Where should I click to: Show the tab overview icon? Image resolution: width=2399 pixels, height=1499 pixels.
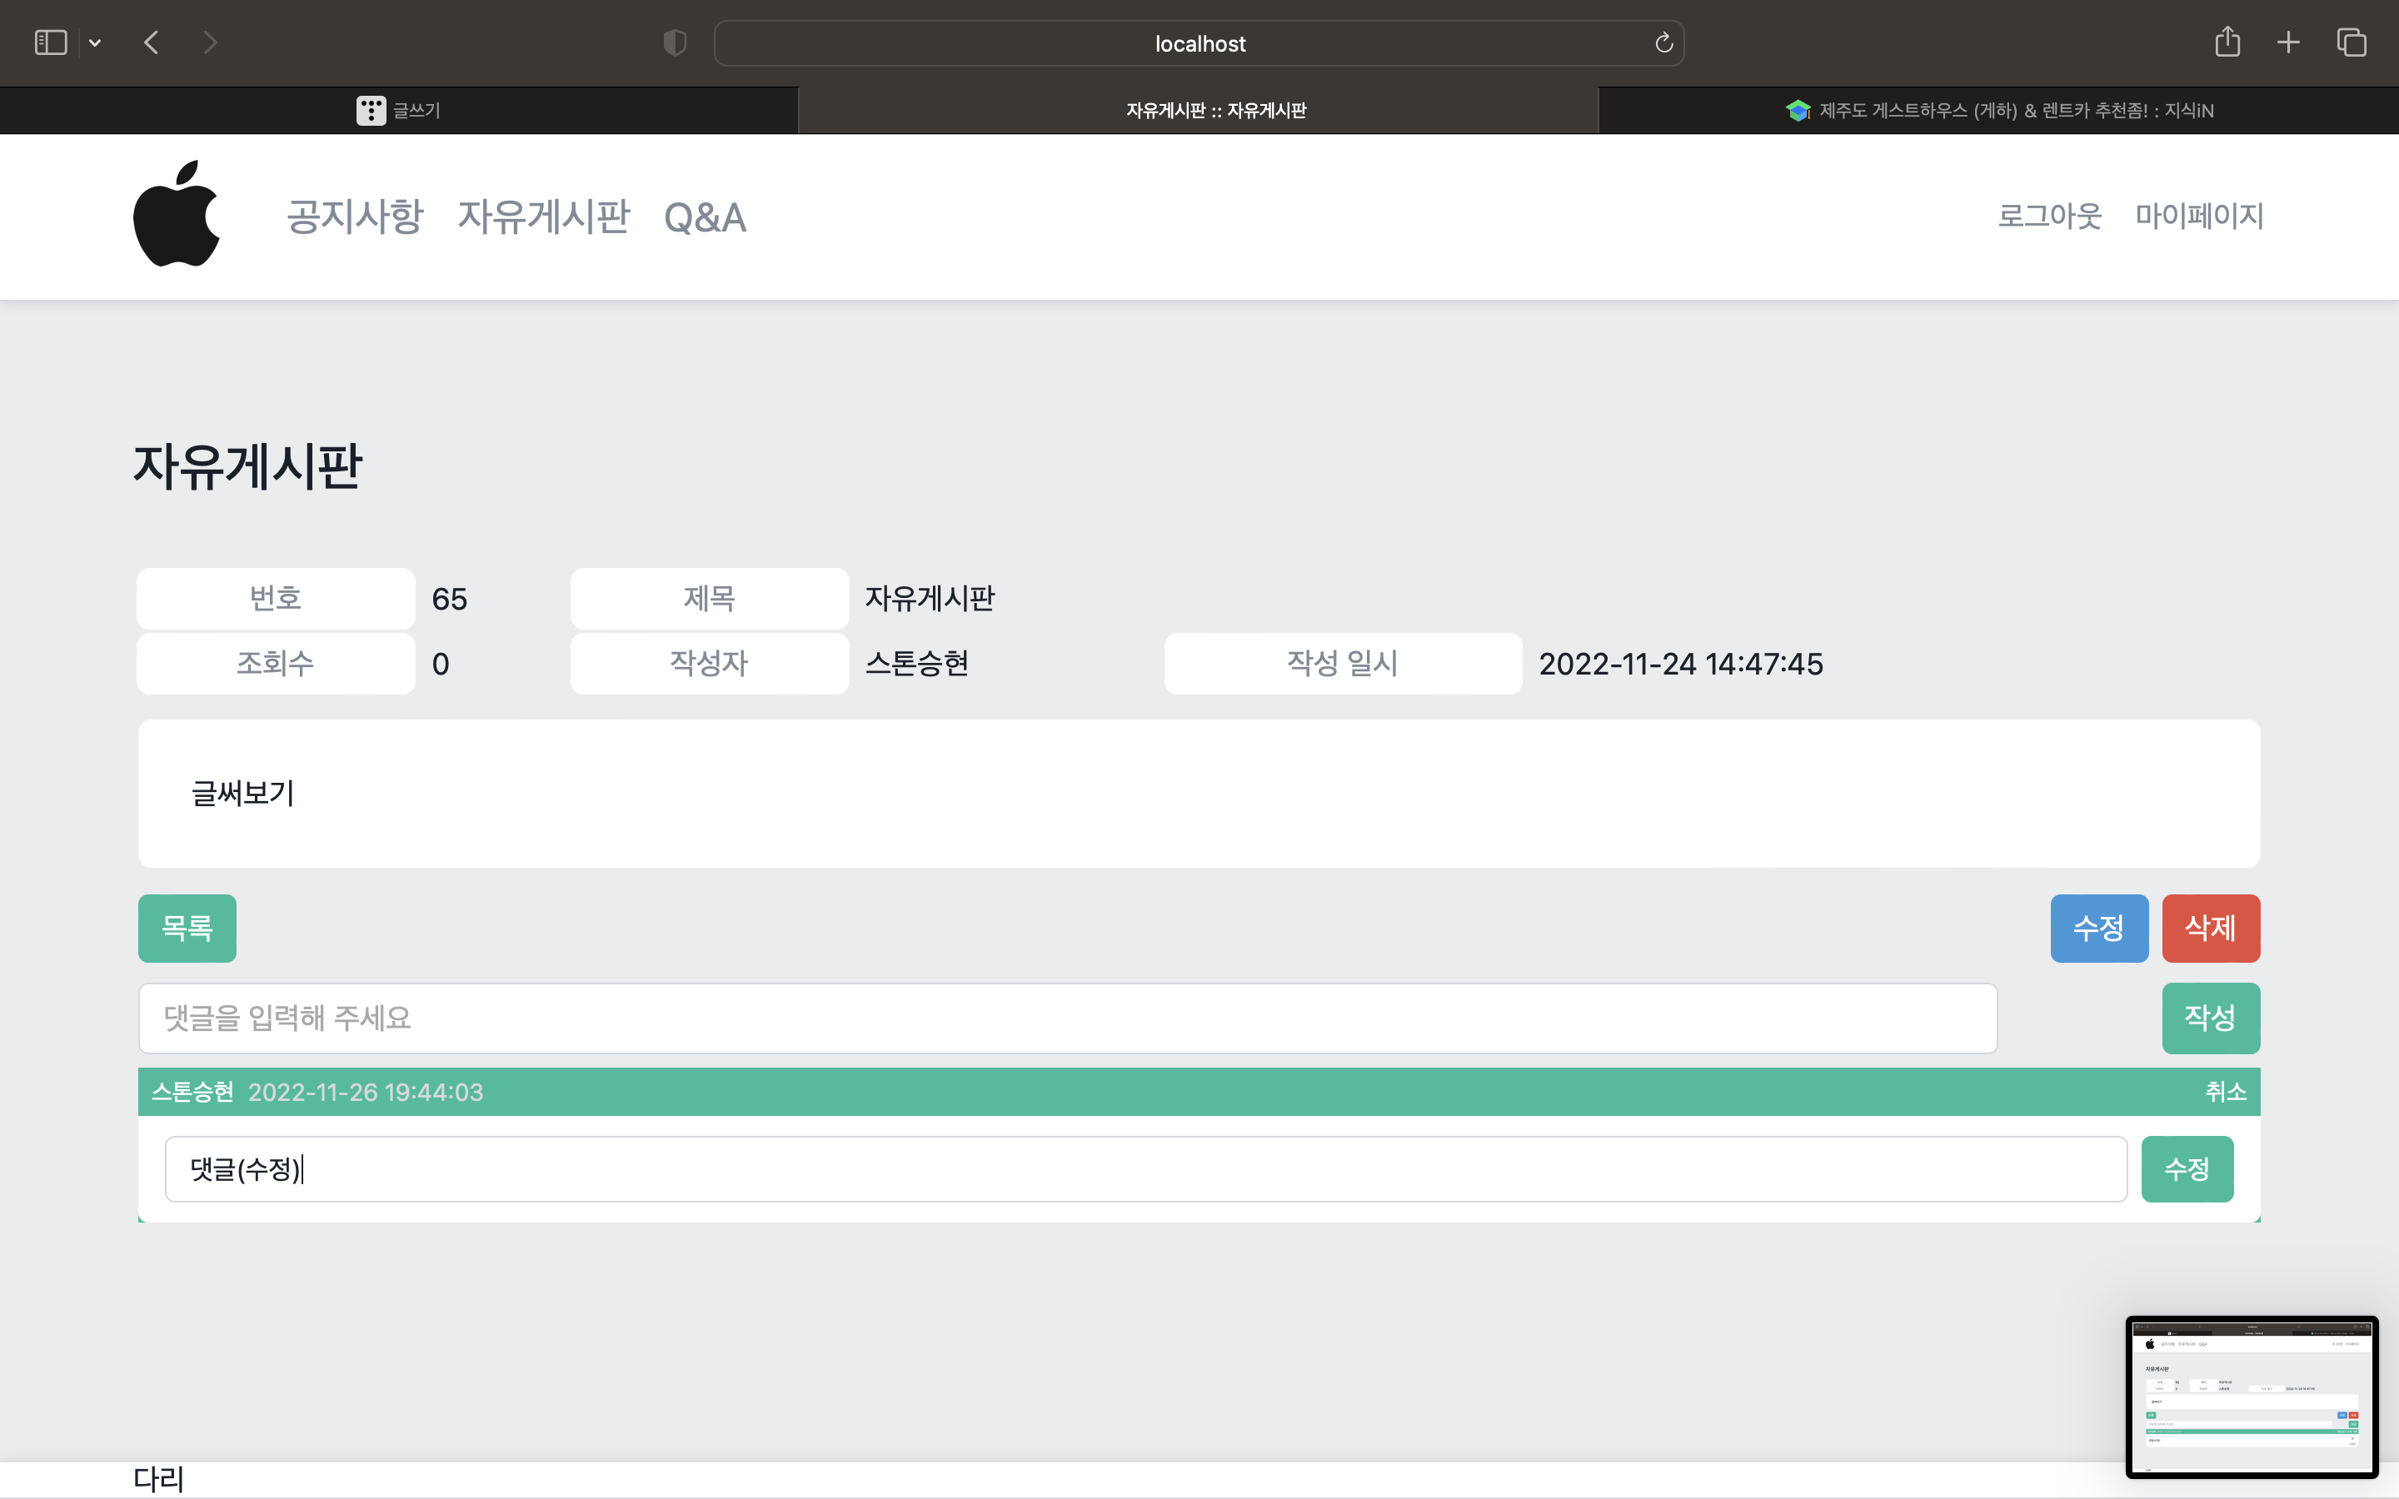pyautogui.click(x=2352, y=42)
